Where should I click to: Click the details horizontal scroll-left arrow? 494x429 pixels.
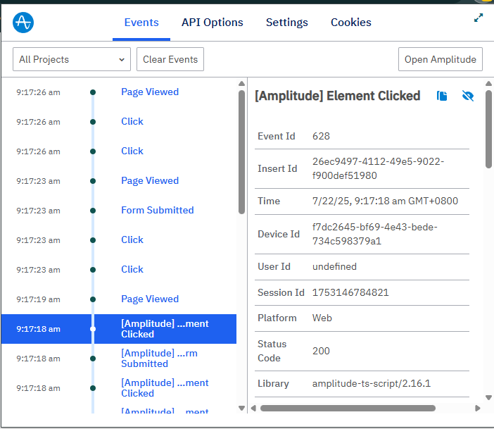pyautogui.click(x=253, y=408)
